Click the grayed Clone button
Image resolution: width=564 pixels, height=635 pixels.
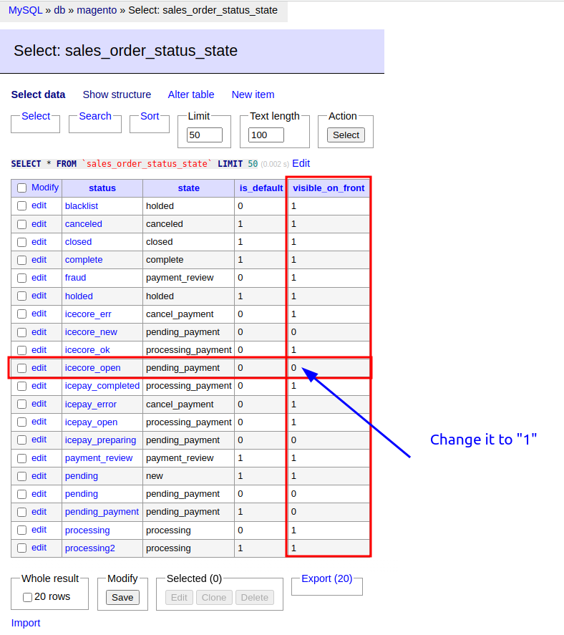click(214, 597)
